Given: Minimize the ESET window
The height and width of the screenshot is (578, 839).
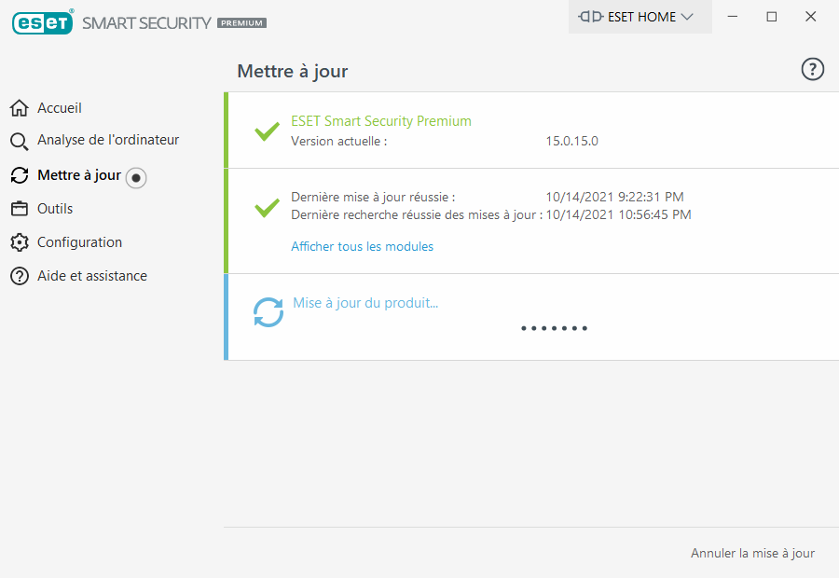Looking at the screenshot, I should [x=733, y=17].
